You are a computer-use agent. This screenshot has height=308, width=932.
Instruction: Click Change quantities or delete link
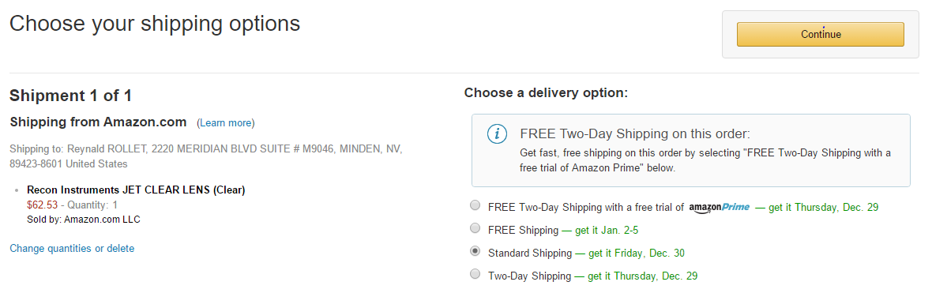72,249
